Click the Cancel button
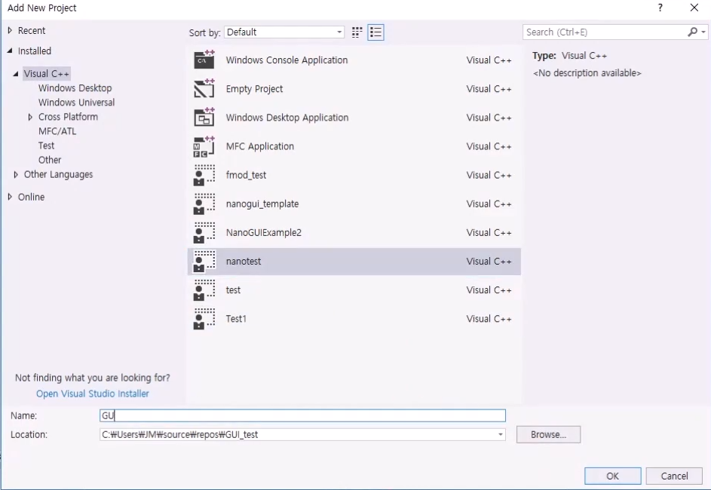Image resolution: width=711 pixels, height=490 pixels. click(x=674, y=476)
